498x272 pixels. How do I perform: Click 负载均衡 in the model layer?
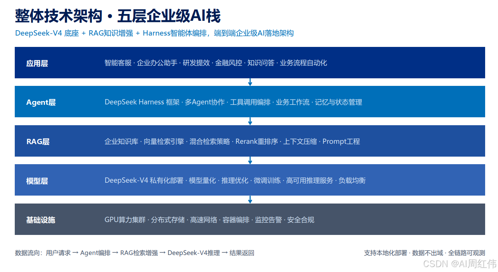click(352, 180)
